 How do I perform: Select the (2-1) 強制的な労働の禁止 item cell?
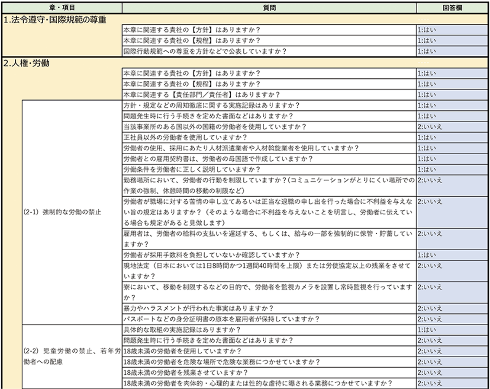72,212
